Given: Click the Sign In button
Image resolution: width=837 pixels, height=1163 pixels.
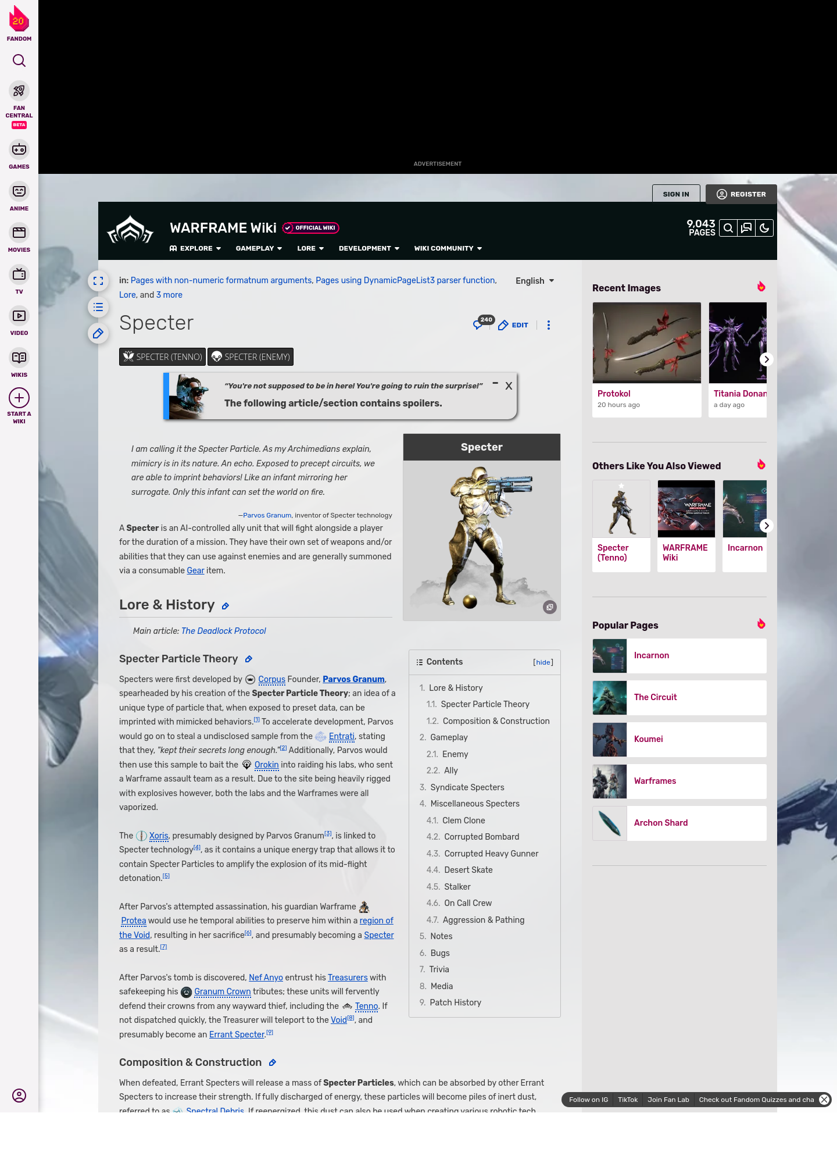Looking at the screenshot, I should point(676,194).
